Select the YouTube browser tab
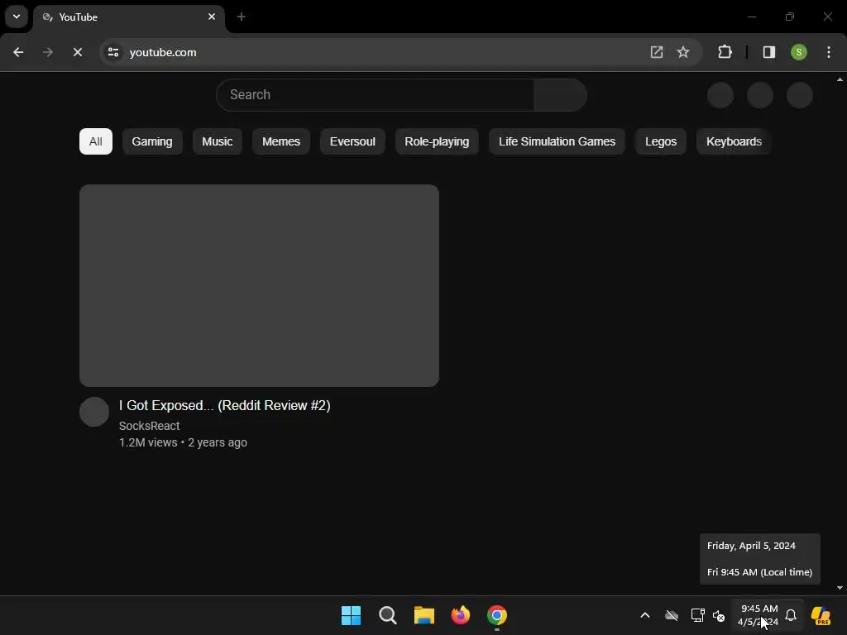This screenshot has height=635, width=847. [128, 17]
